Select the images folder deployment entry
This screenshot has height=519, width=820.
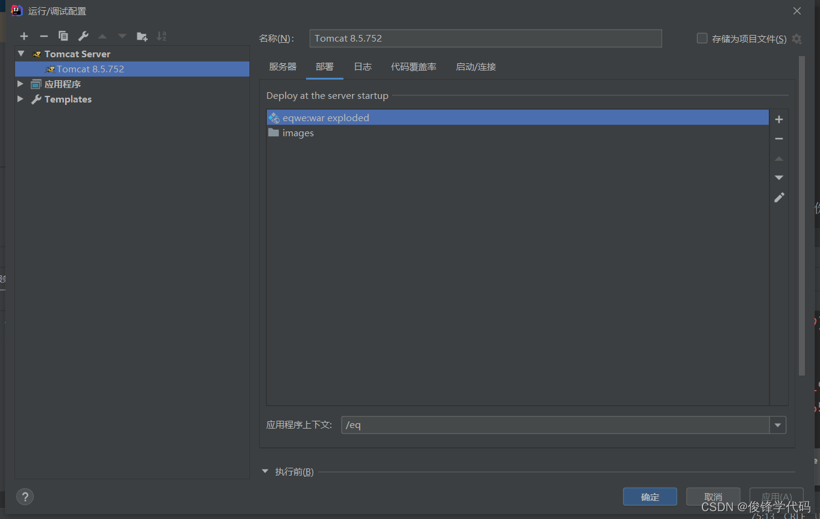pyautogui.click(x=518, y=133)
